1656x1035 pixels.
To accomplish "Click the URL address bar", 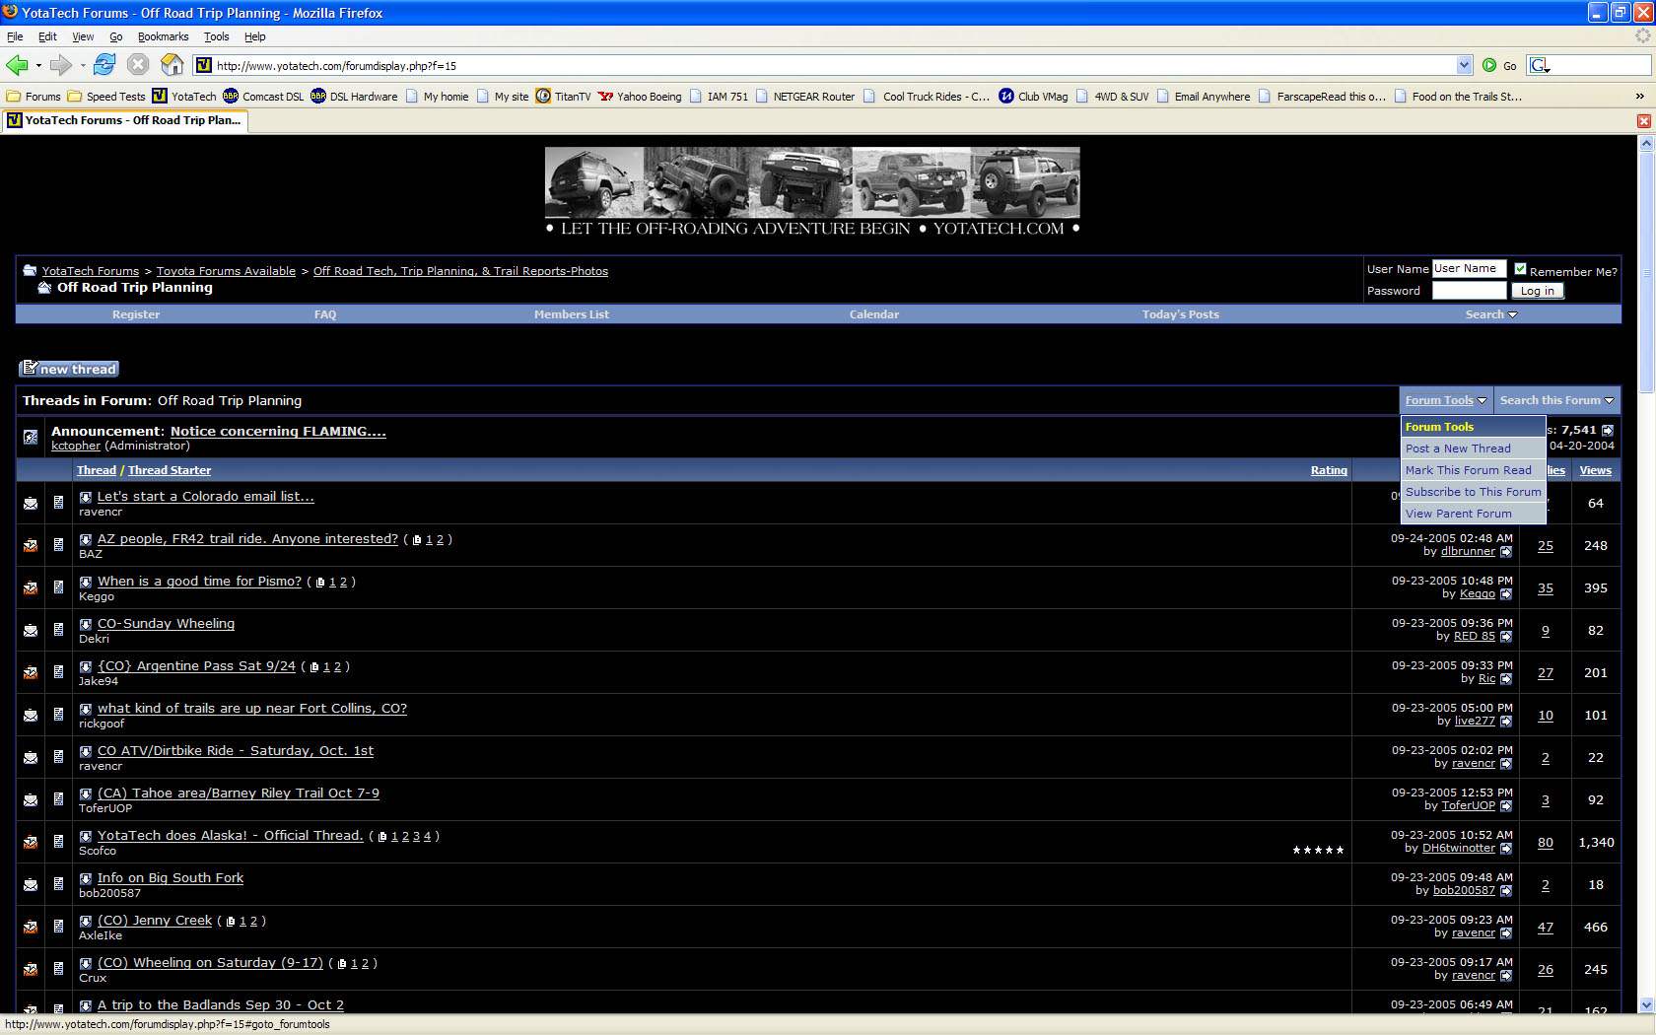I will click(833, 65).
